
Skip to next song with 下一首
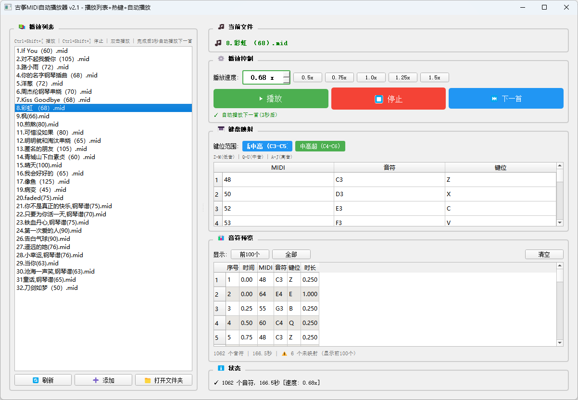(x=506, y=99)
